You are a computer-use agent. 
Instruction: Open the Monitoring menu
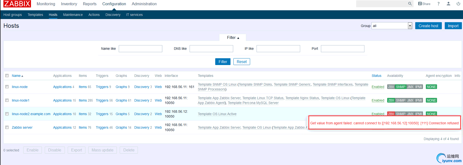coord(46,4)
